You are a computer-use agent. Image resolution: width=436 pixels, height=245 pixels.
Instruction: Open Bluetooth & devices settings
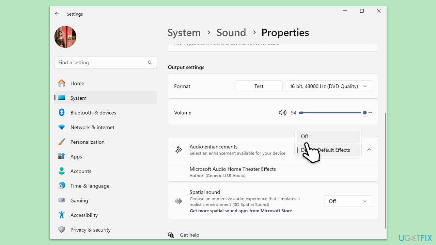tap(106, 113)
